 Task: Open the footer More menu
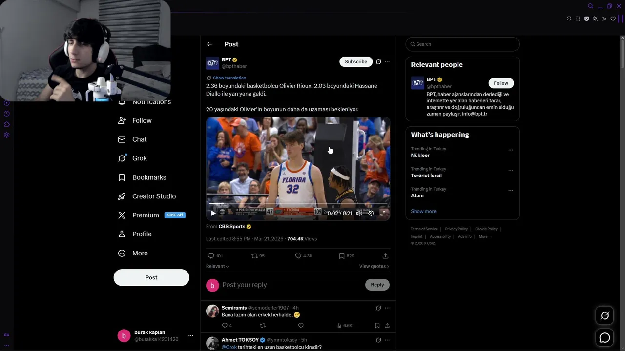point(485,237)
